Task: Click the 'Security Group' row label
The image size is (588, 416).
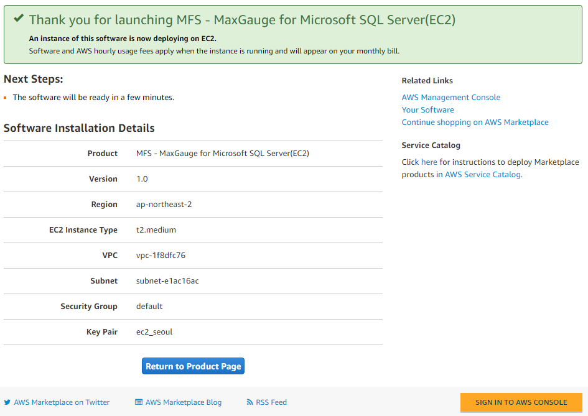Action: pyautogui.click(x=89, y=306)
